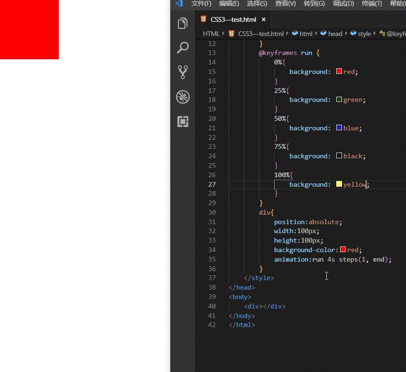The height and width of the screenshot is (372, 406).
Task: Click the red square in browser preview
Action: click(x=29, y=29)
